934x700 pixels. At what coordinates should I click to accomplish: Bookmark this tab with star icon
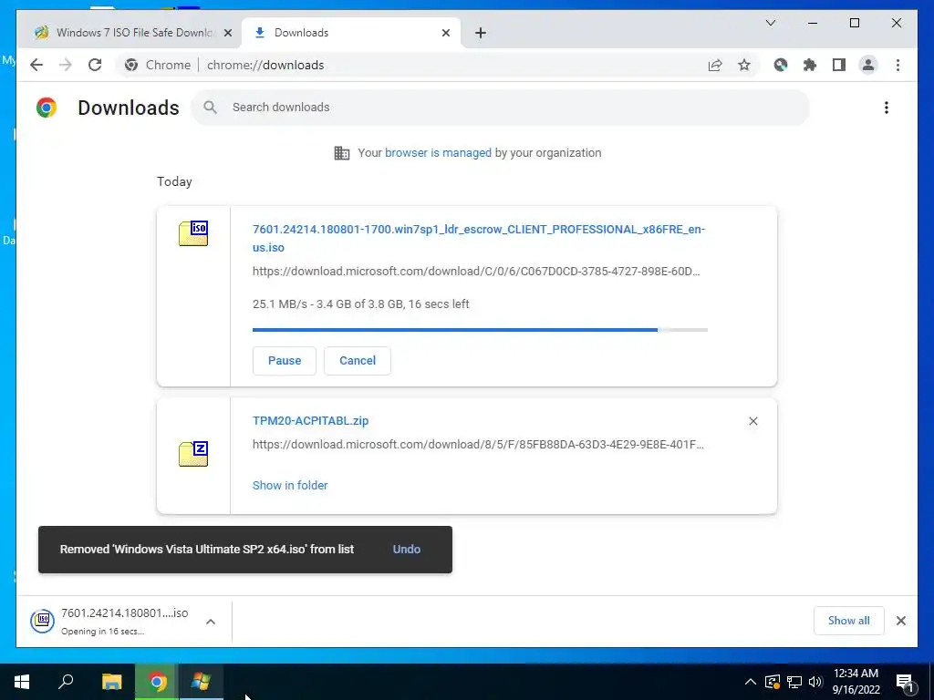coord(744,65)
